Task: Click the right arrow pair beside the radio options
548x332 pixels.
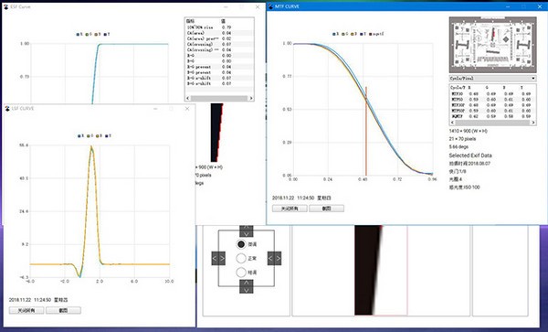Action: (x=274, y=259)
